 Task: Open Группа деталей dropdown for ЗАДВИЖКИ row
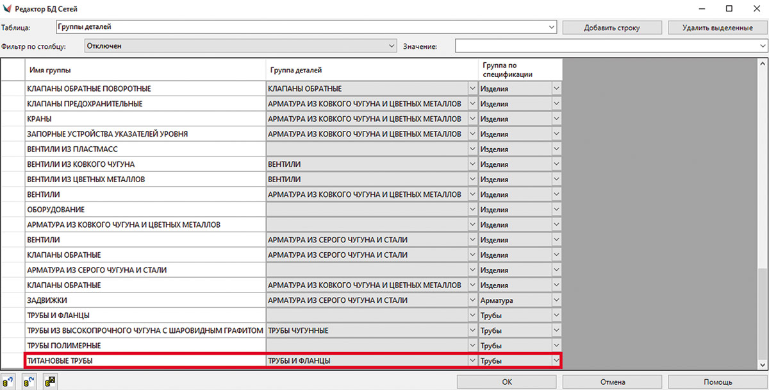pos(473,300)
